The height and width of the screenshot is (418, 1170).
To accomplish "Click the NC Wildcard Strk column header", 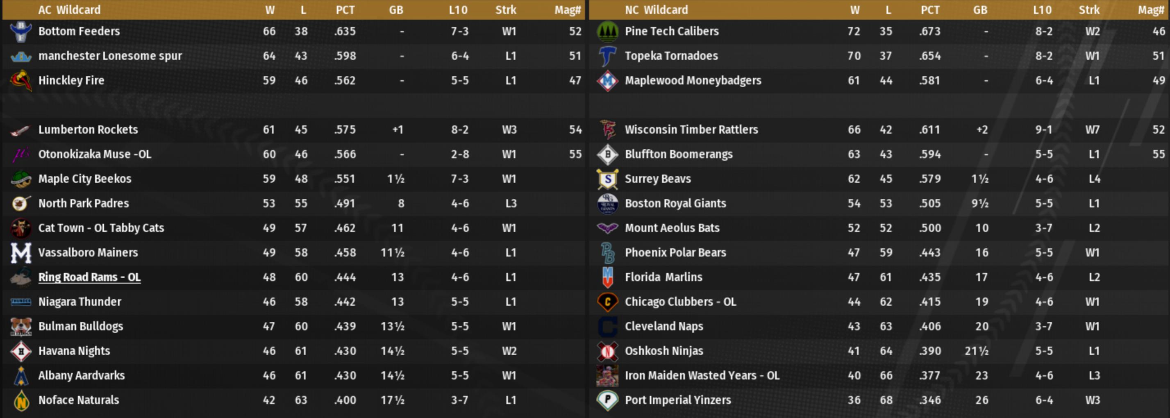I will 1089,10.
